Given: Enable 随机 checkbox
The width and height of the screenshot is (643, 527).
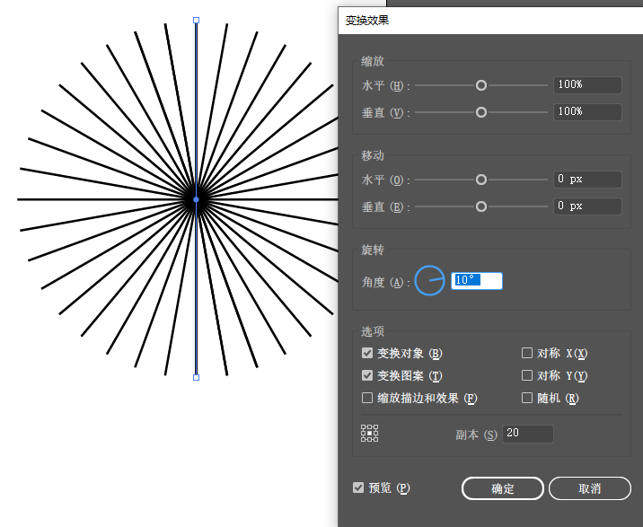Looking at the screenshot, I should [527, 398].
